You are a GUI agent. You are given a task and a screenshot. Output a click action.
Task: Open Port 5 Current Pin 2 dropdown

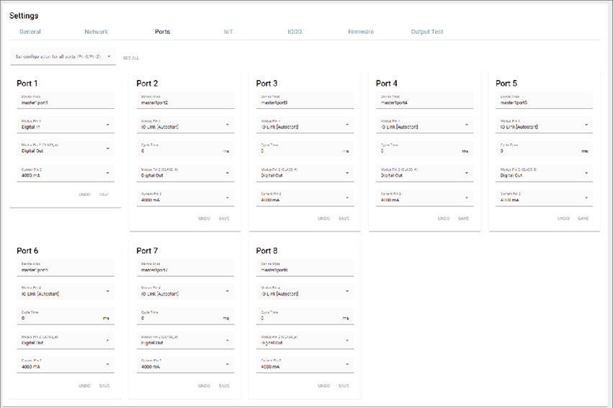(x=544, y=198)
